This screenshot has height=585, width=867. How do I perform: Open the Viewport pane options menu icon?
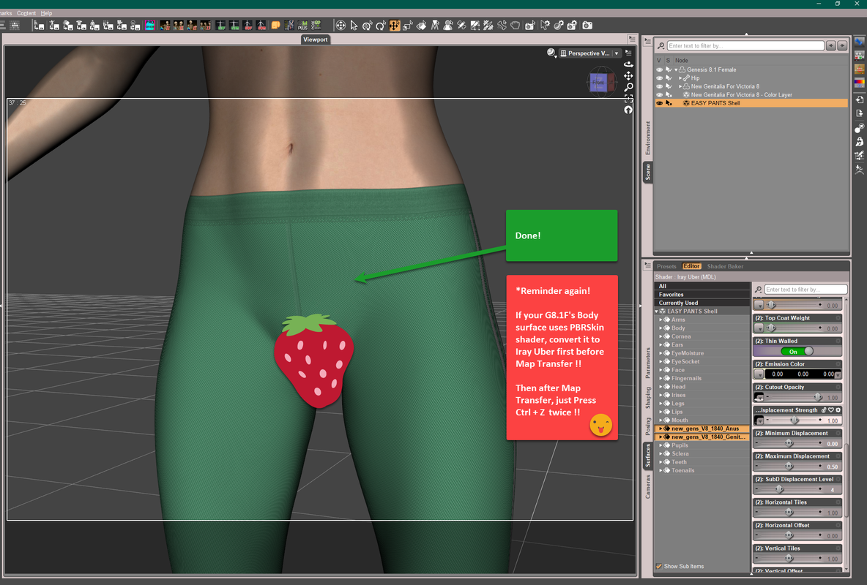[632, 39]
